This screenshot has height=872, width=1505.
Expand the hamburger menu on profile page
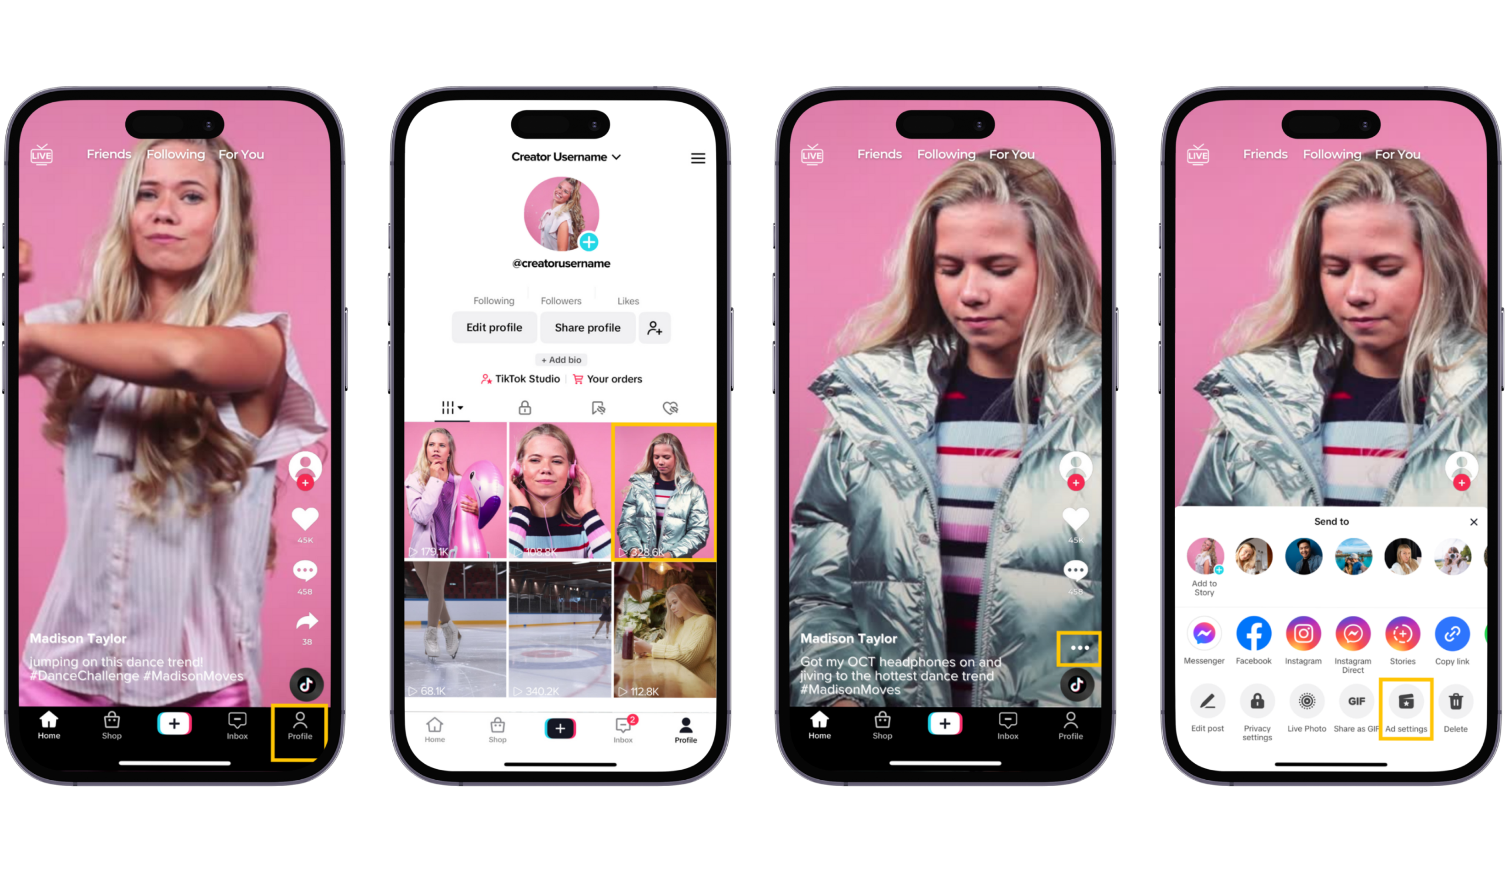click(x=699, y=157)
